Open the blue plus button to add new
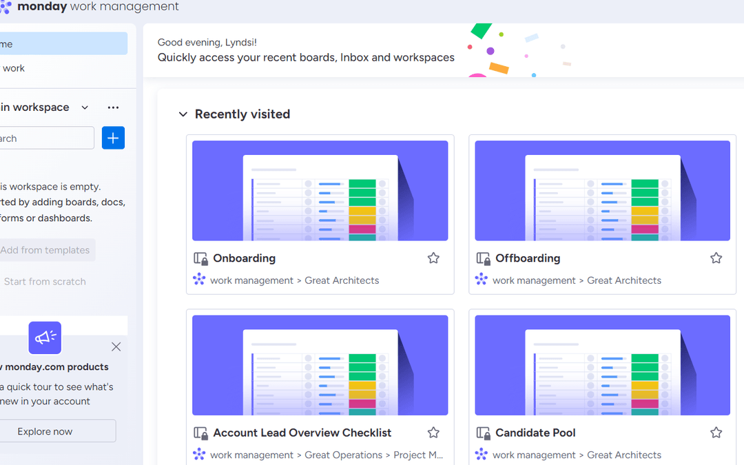 pos(113,138)
